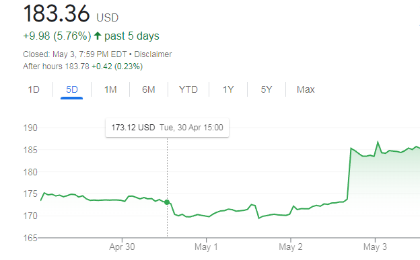The image size is (420, 260).
Task: Click the green up arrow icon
Action: (x=98, y=36)
